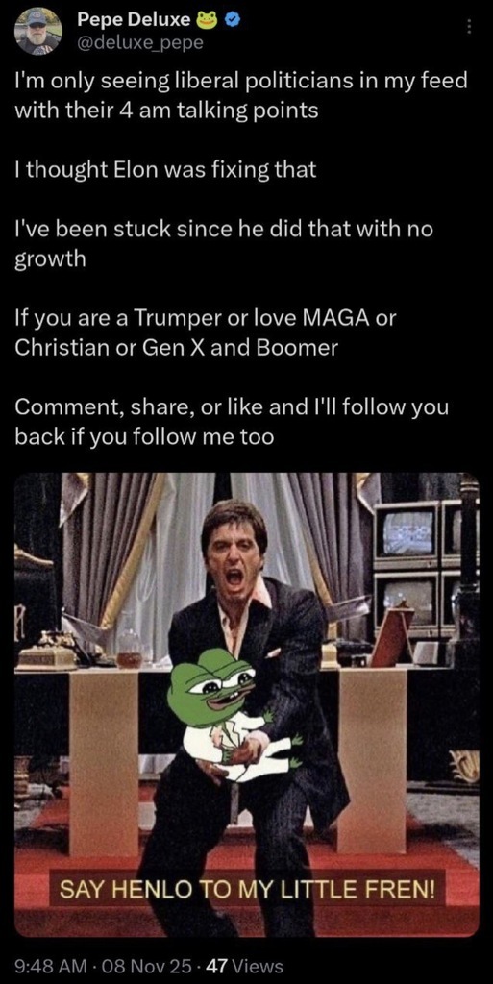
Task: Click the 'I thought Elon was fixing that' line
Action: (x=165, y=169)
